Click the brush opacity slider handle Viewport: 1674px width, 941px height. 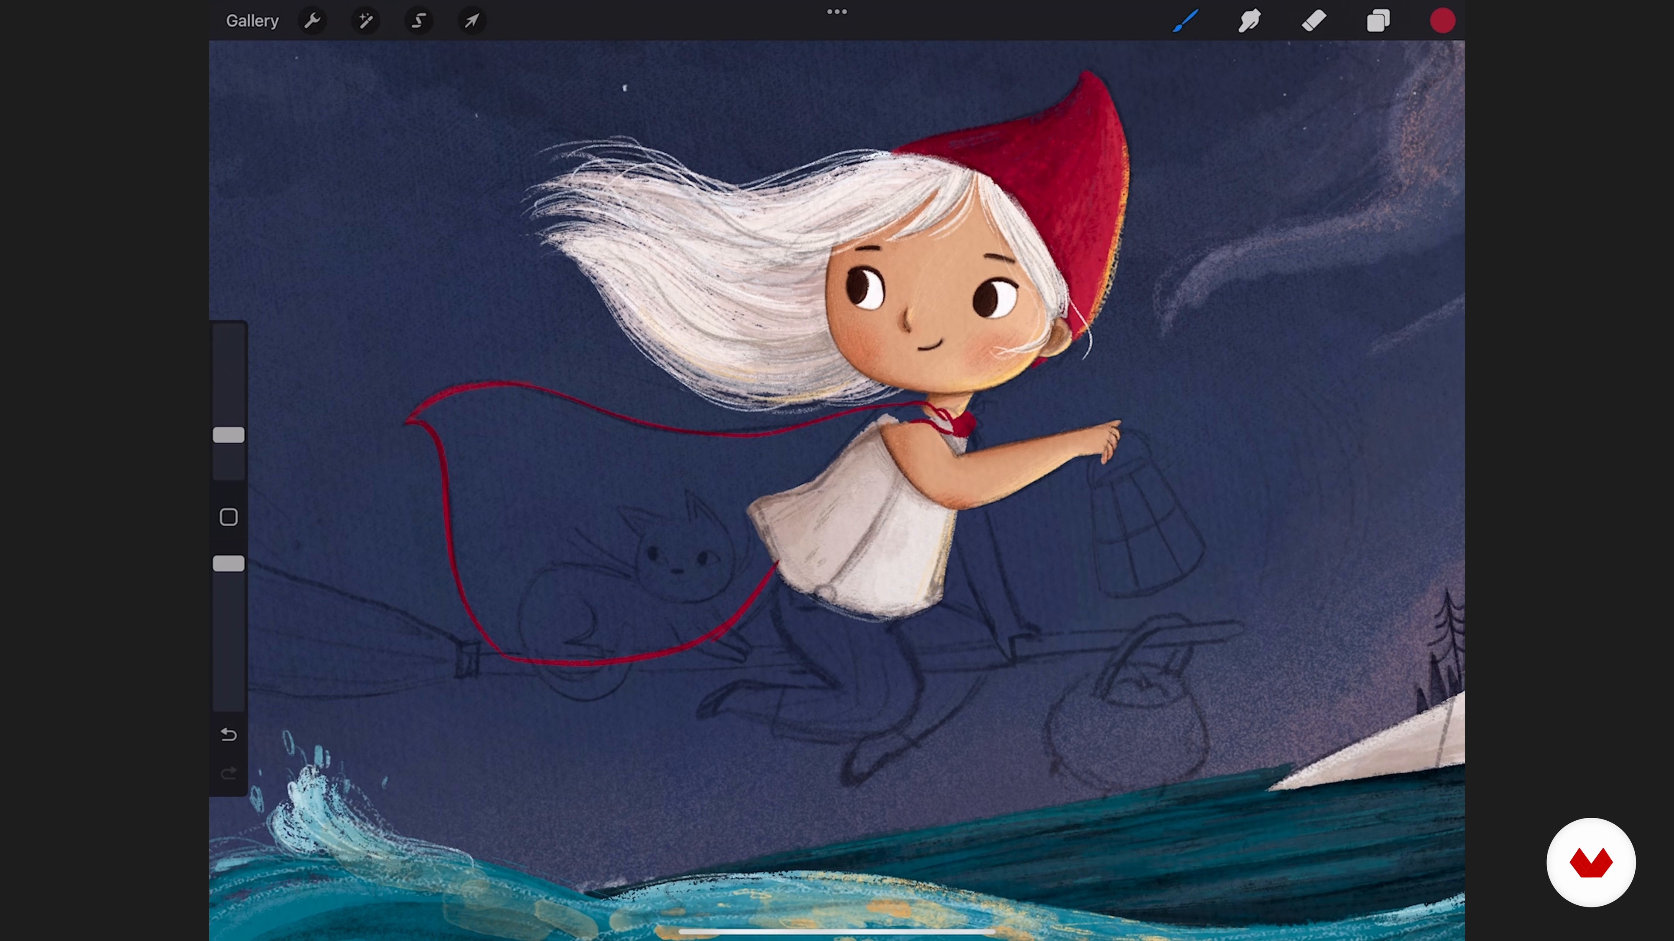(x=229, y=563)
